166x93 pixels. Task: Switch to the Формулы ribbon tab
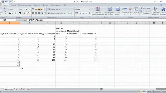point(37,5)
